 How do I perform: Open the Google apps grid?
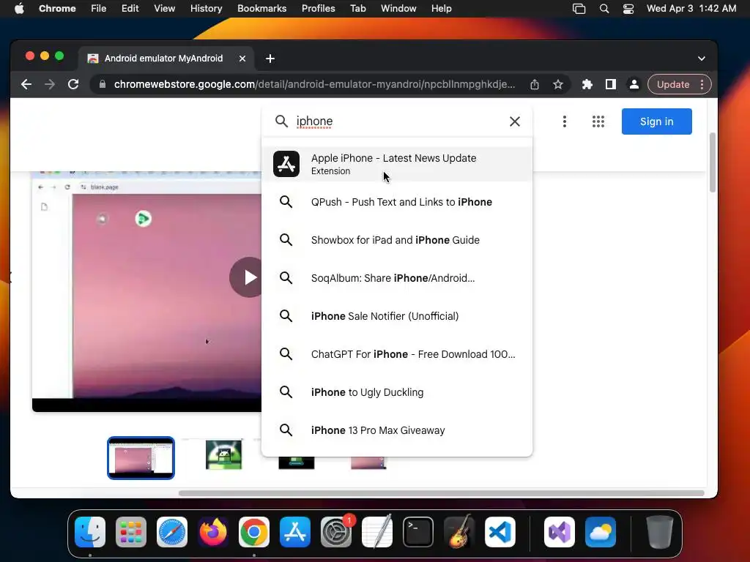(x=598, y=121)
